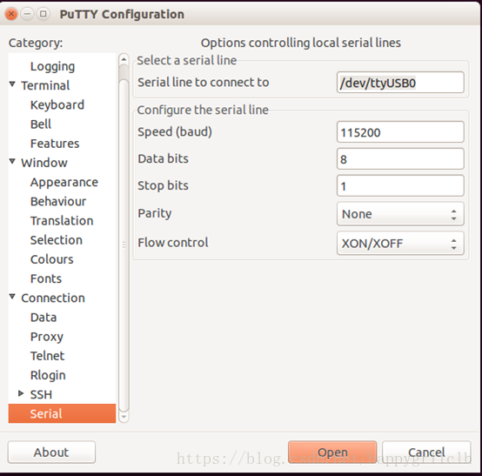
Task: Open the Parity dropdown
Action: tap(400, 214)
